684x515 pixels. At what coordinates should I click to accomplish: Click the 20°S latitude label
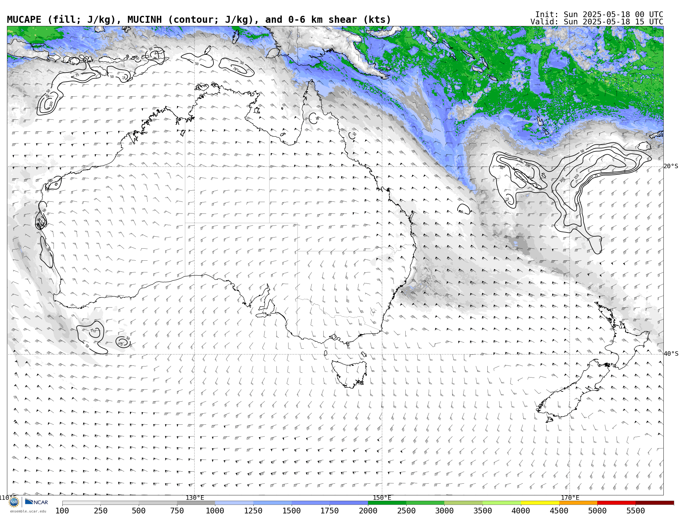pyautogui.click(x=671, y=166)
